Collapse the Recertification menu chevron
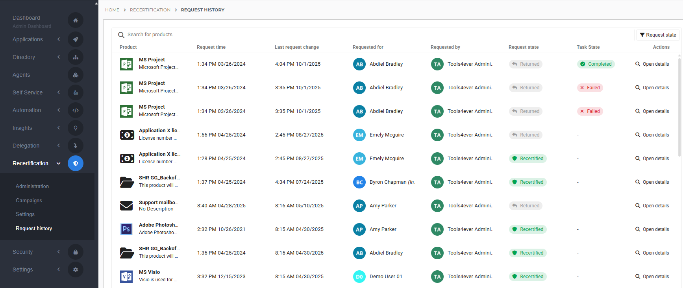683x288 pixels. pos(59,163)
